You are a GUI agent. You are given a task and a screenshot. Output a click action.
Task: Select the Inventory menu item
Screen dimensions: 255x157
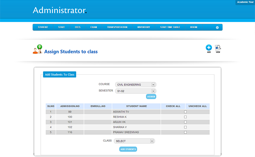coord(143,27)
